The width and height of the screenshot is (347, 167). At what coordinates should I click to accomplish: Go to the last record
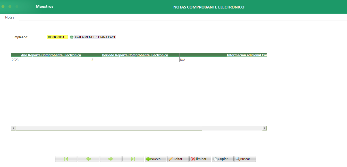pyautogui.click(x=133, y=159)
